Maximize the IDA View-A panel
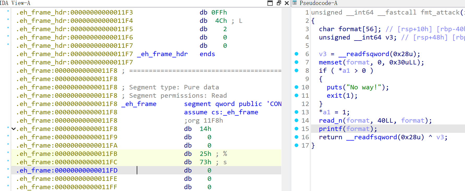 pos(270,3)
